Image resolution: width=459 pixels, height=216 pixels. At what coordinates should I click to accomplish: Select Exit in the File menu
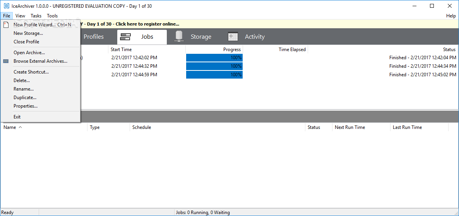pyautogui.click(x=40, y=117)
